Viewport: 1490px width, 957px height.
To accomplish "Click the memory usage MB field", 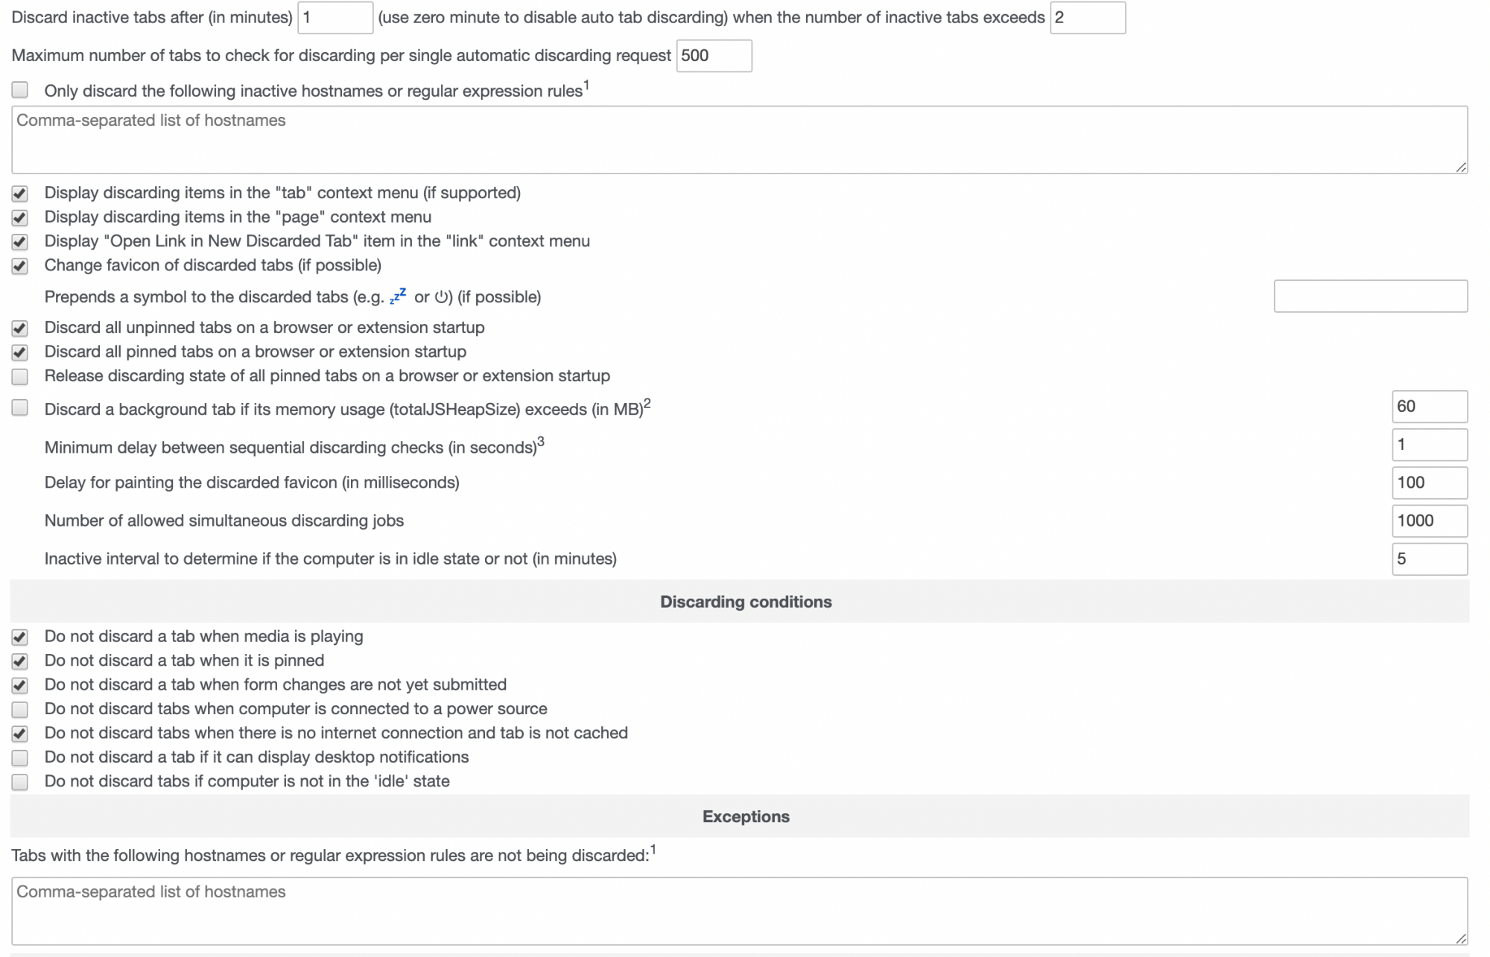I will [x=1429, y=407].
